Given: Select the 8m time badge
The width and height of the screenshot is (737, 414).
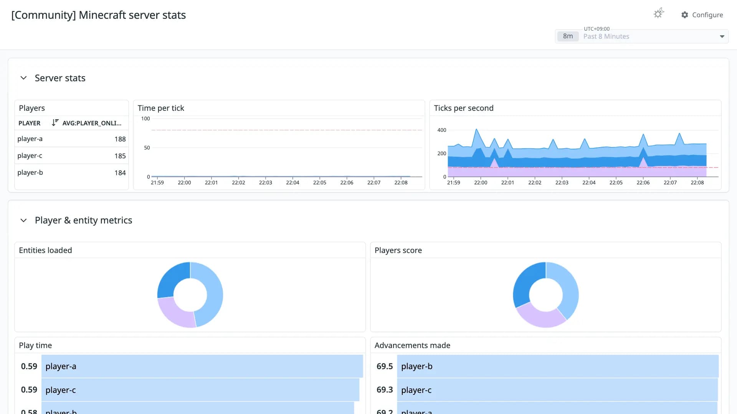Looking at the screenshot, I should click(568, 36).
